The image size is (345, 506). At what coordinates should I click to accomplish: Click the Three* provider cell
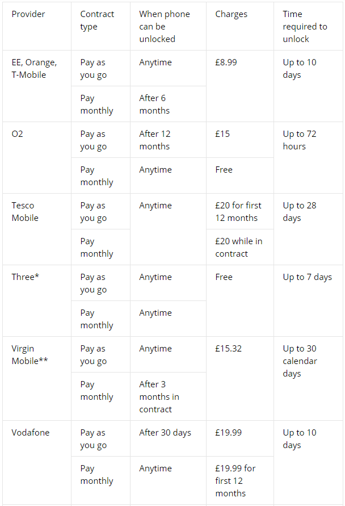tap(37, 301)
